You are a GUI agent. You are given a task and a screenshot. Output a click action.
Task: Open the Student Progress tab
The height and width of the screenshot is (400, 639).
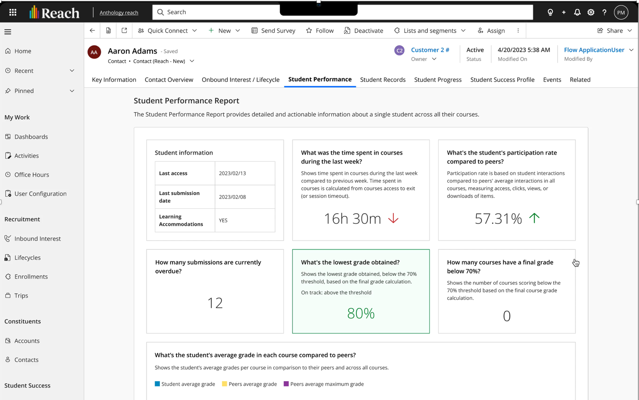(438, 80)
